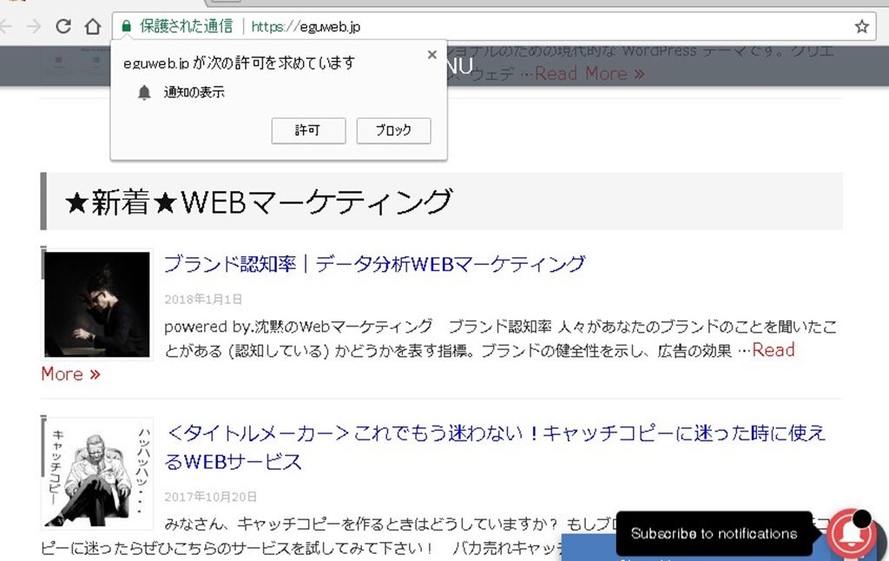
Task: Open the manga キャッチコピー thumbnail image
Action: point(97,473)
